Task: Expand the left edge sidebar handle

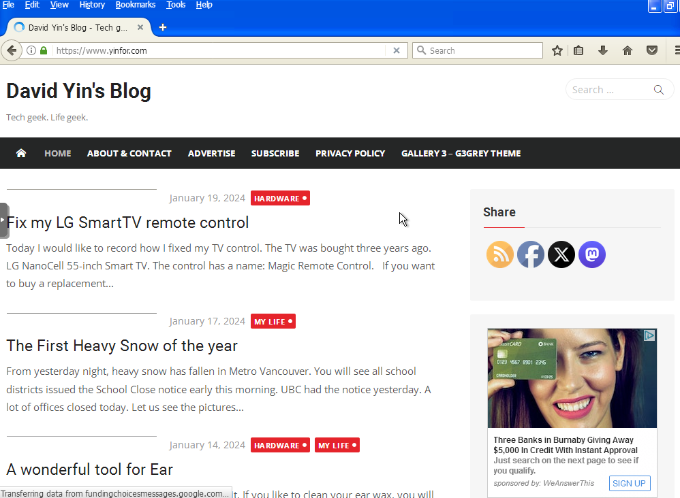Action: click(4, 220)
